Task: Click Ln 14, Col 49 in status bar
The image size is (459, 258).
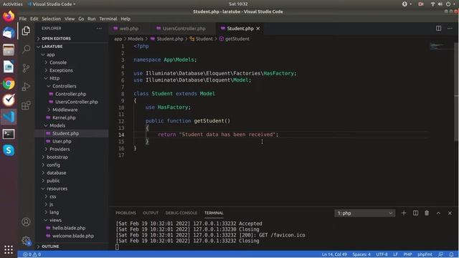Action: [334, 254]
